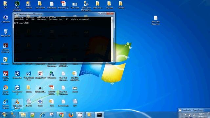Launch Acrobat Reader DC shortcut
Image resolution: width=210 pixels, height=118 pixels.
tap(6, 48)
